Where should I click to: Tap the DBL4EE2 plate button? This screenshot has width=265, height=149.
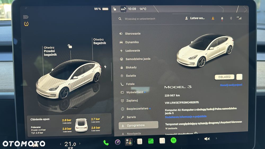pyautogui.click(x=224, y=77)
